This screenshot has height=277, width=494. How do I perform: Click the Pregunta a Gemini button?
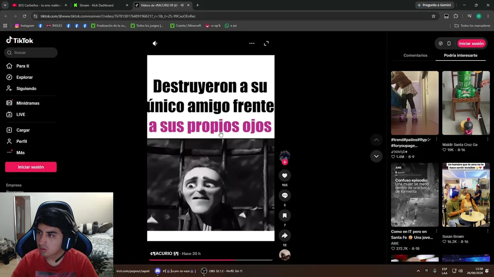[434, 5]
